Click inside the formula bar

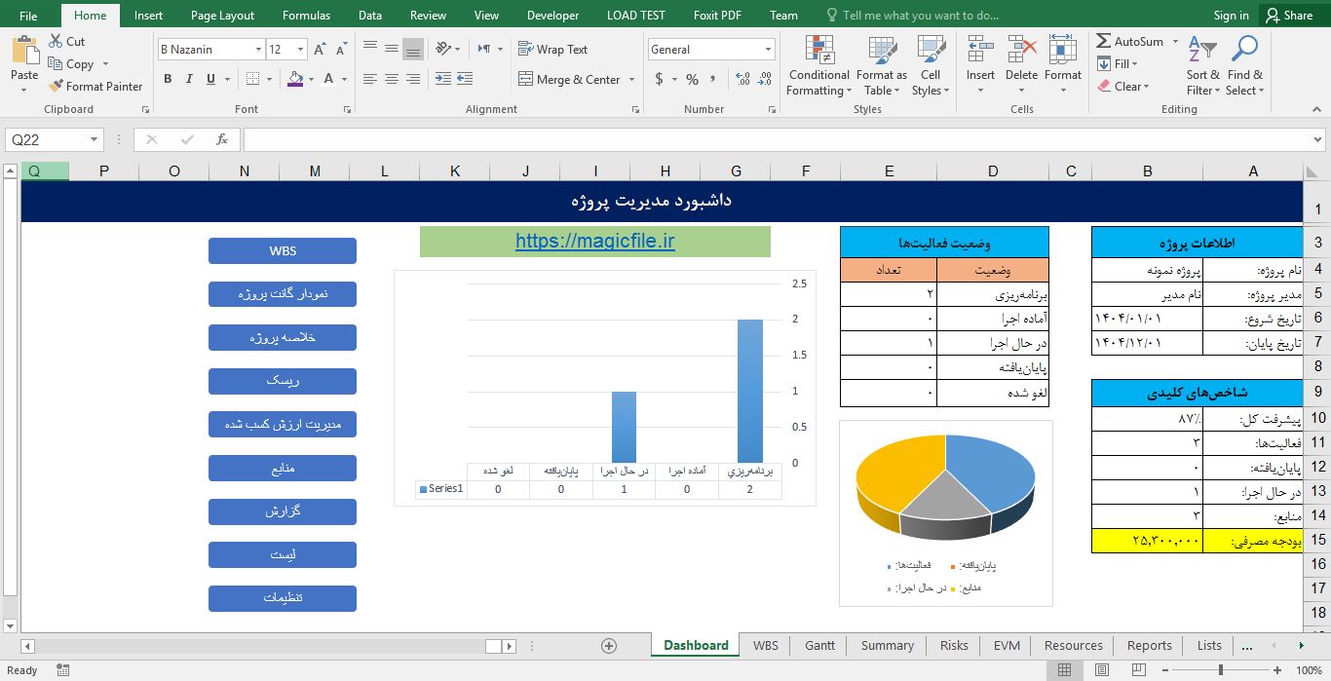coord(780,139)
